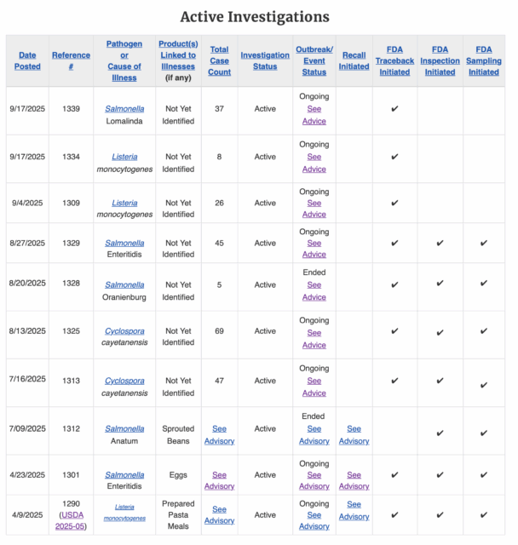Click inspection checkmark in Sprouted Beans row

click(x=440, y=433)
